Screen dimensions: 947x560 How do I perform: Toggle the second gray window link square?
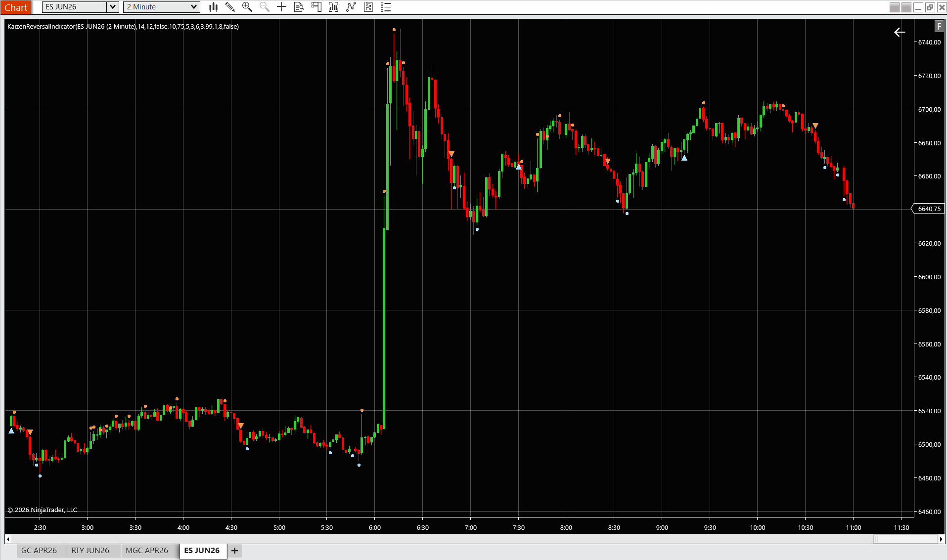(x=906, y=7)
